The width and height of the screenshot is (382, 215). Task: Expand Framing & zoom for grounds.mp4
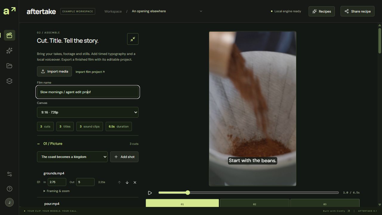pos(56,191)
